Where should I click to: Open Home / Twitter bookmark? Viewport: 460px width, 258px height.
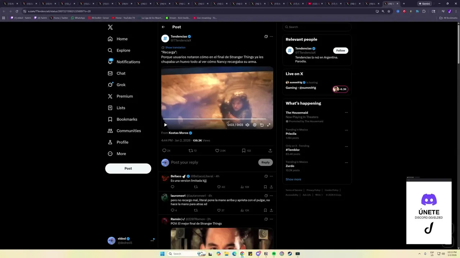point(59,18)
